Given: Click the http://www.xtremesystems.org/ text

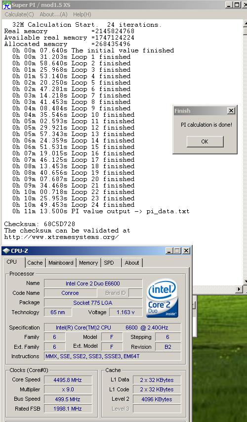Looking at the screenshot, I should tap(62, 237).
